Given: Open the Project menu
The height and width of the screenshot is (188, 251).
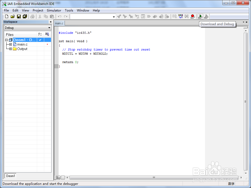Looking at the screenshot, I should pyautogui.click(x=38, y=10).
